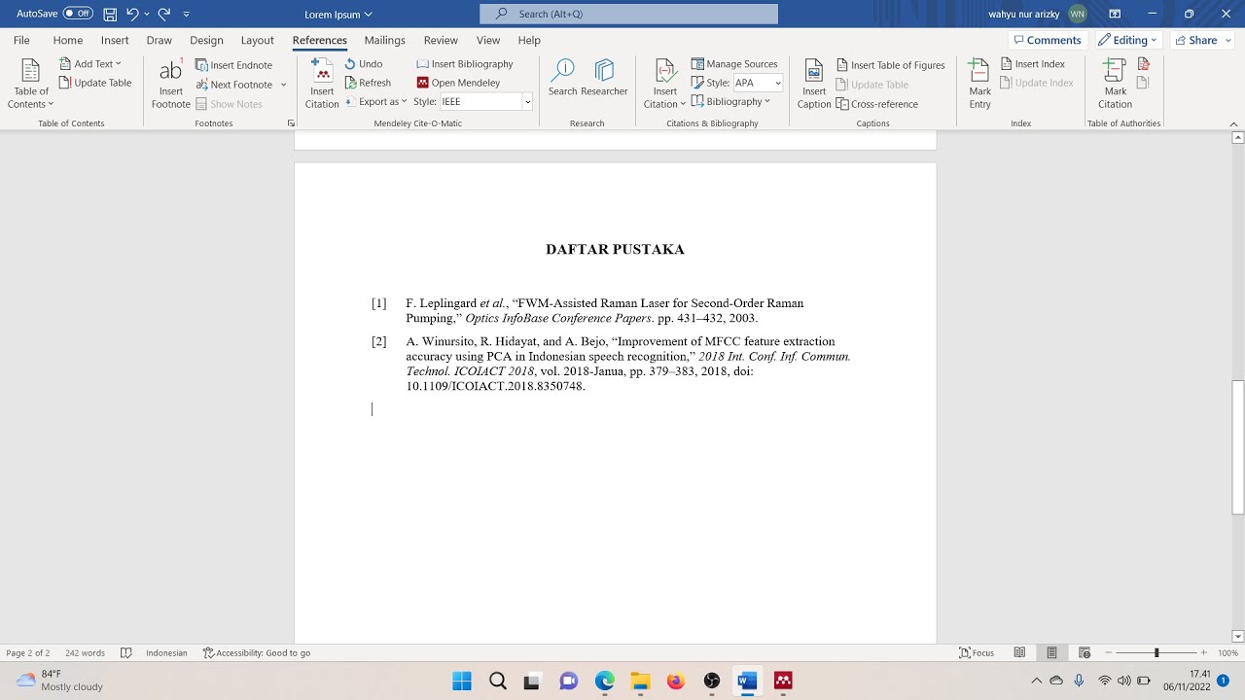Click zoom out minus button
This screenshot has width=1245, height=700.
pos(1108,653)
